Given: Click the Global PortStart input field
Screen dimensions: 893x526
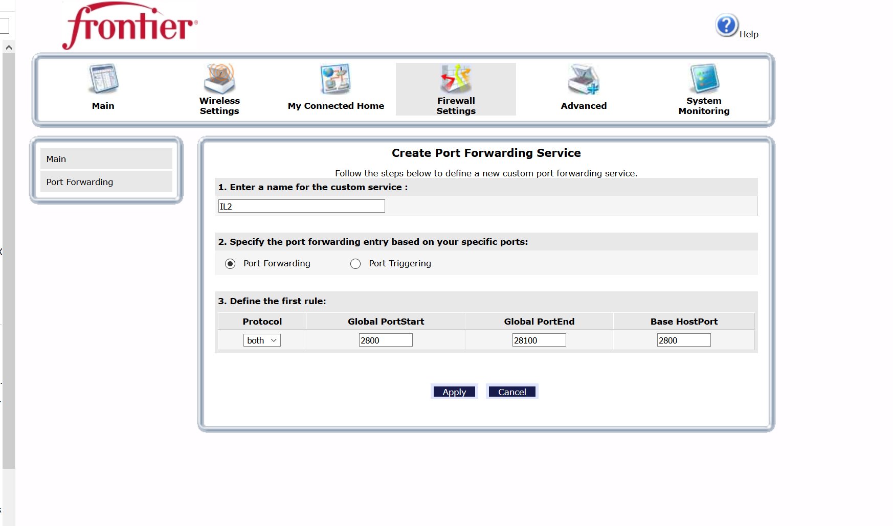Looking at the screenshot, I should (386, 340).
